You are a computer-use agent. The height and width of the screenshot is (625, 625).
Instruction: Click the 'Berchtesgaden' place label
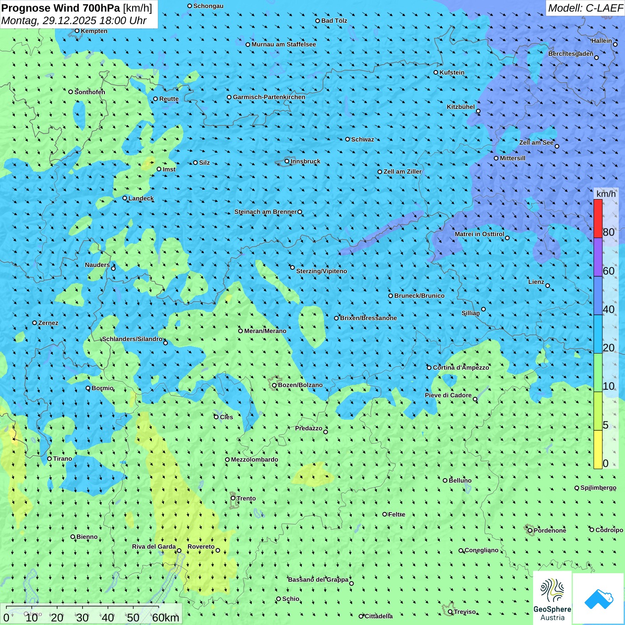[x=571, y=54]
